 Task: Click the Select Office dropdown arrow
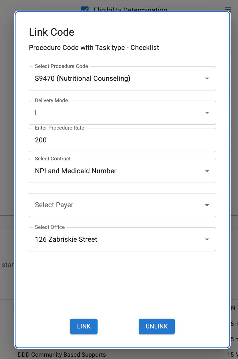click(207, 239)
